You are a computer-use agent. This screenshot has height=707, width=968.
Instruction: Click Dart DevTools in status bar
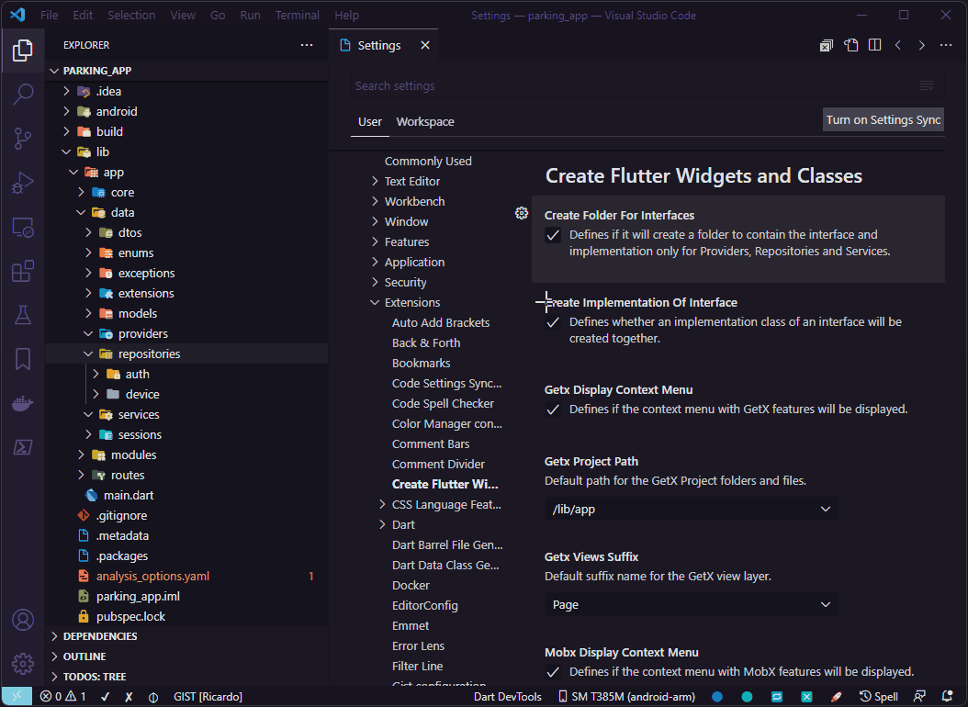pos(508,697)
